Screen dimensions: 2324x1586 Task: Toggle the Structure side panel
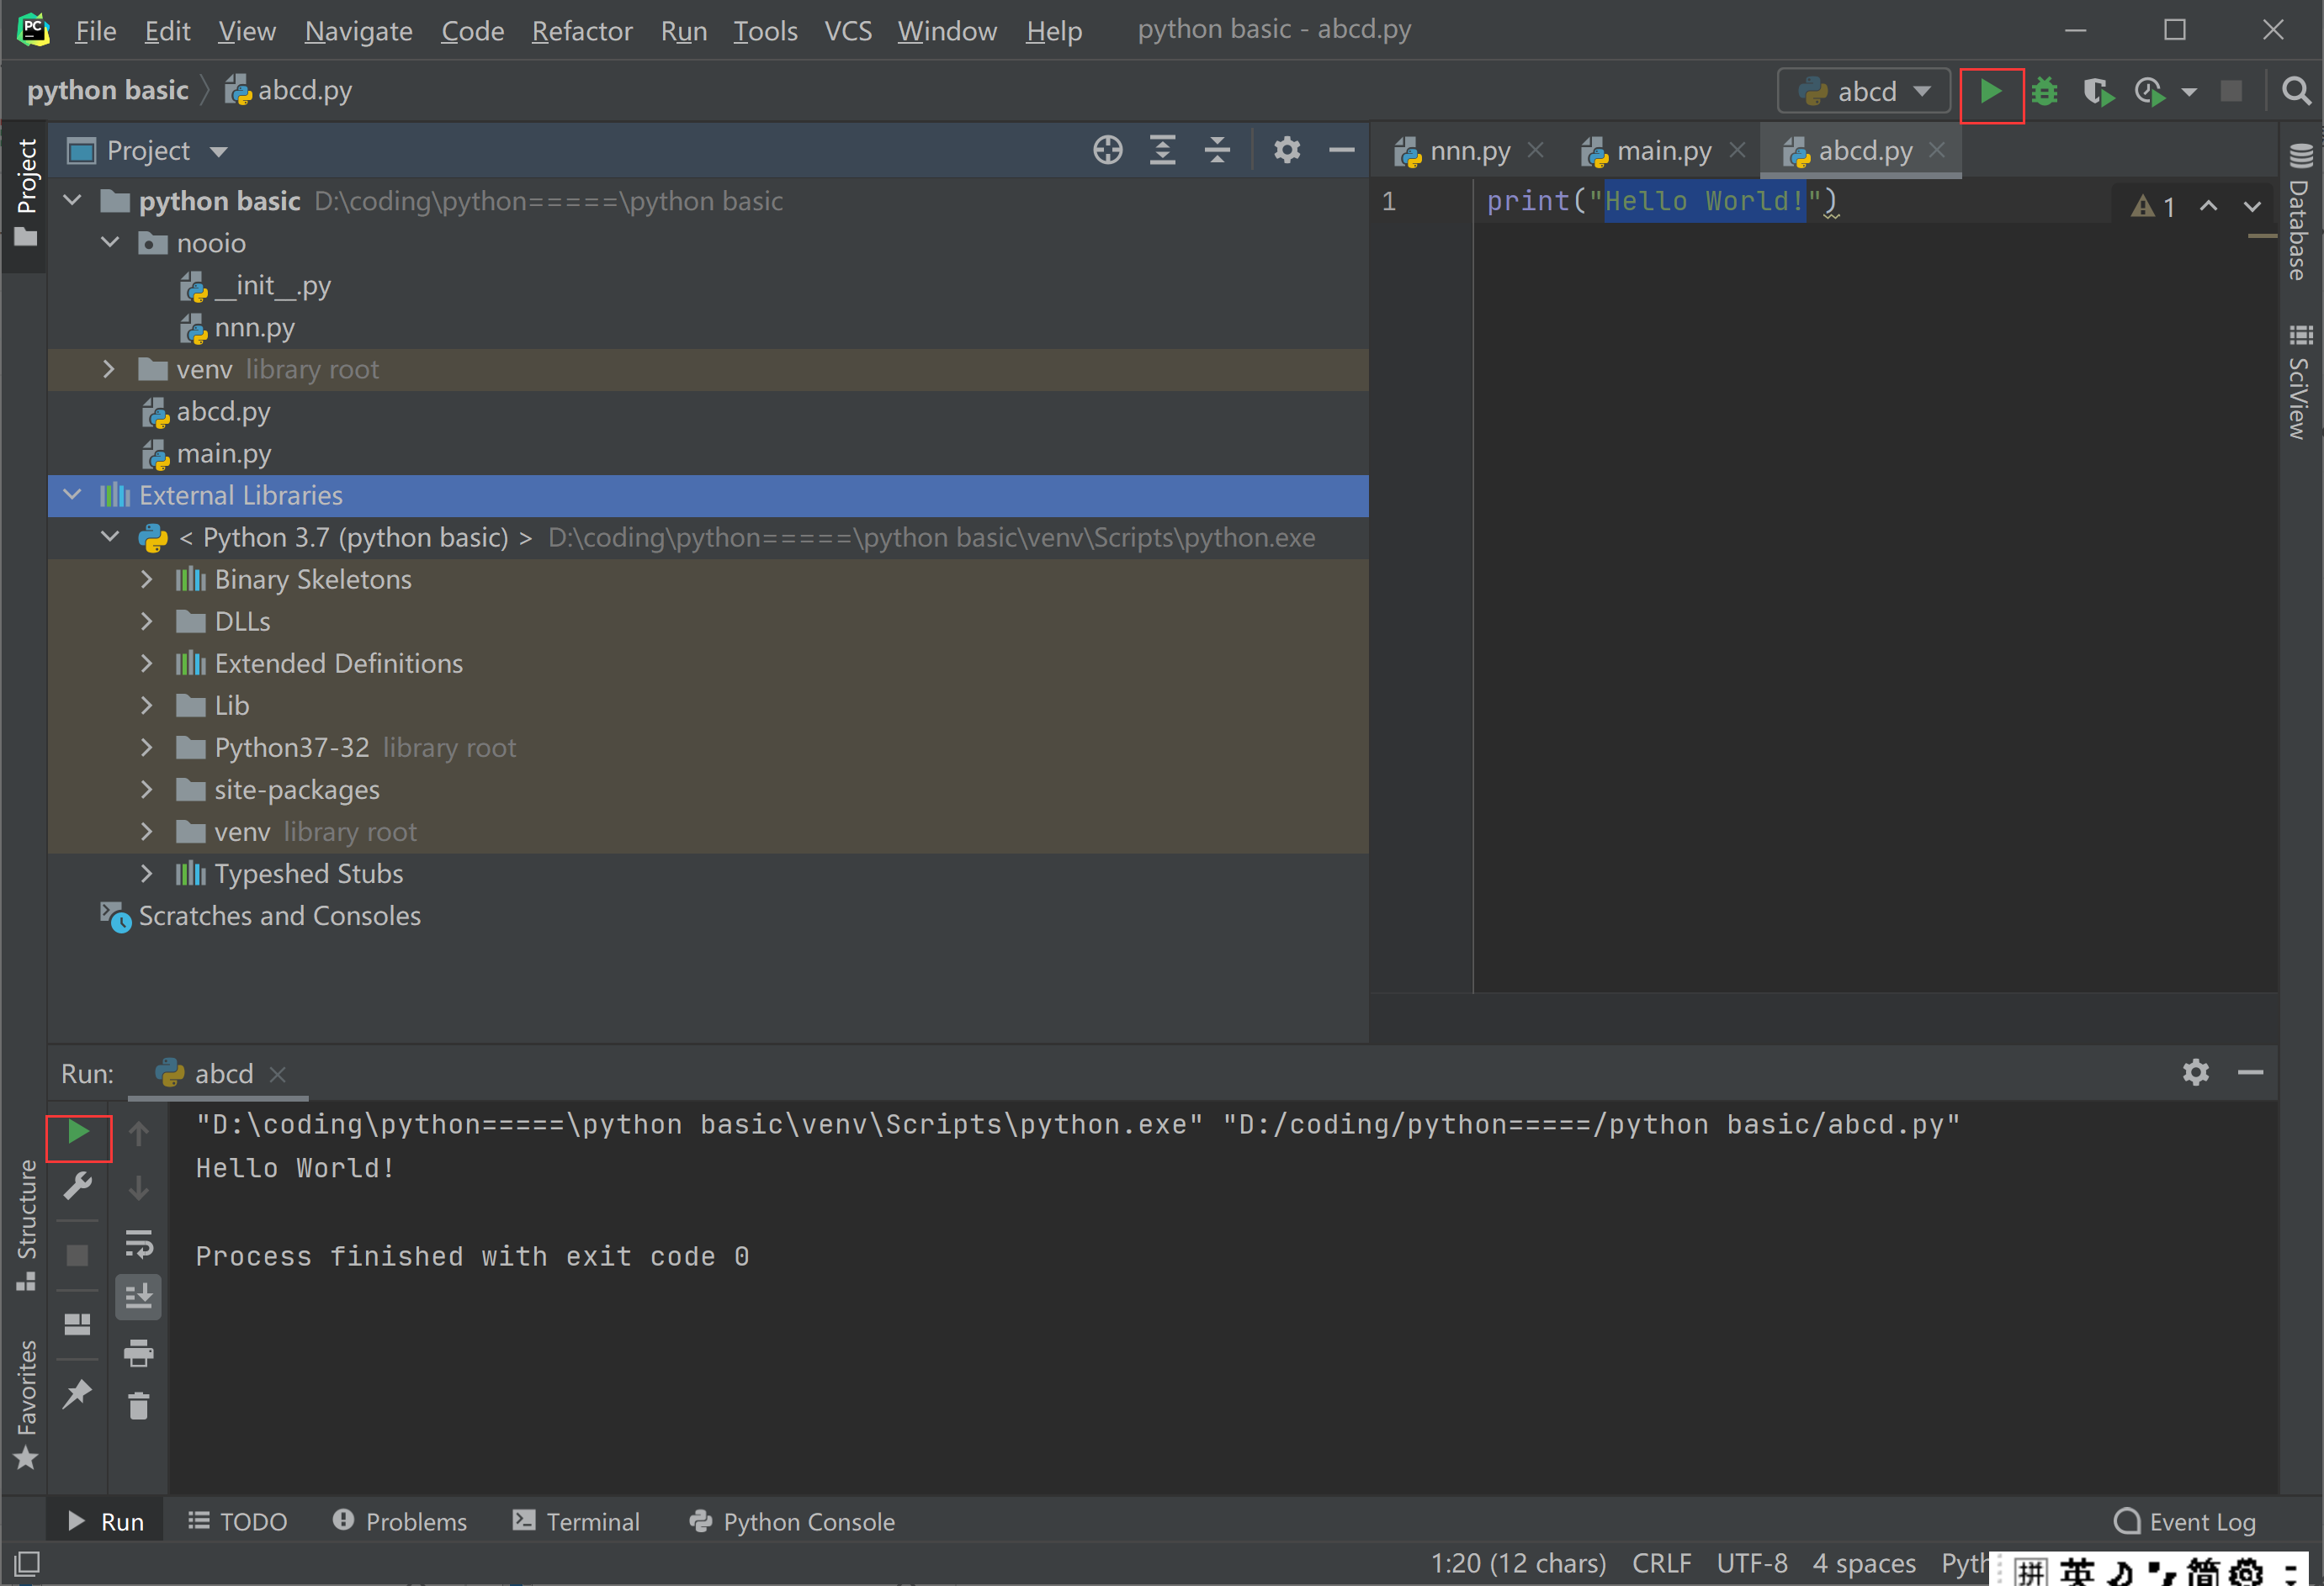(x=26, y=1224)
